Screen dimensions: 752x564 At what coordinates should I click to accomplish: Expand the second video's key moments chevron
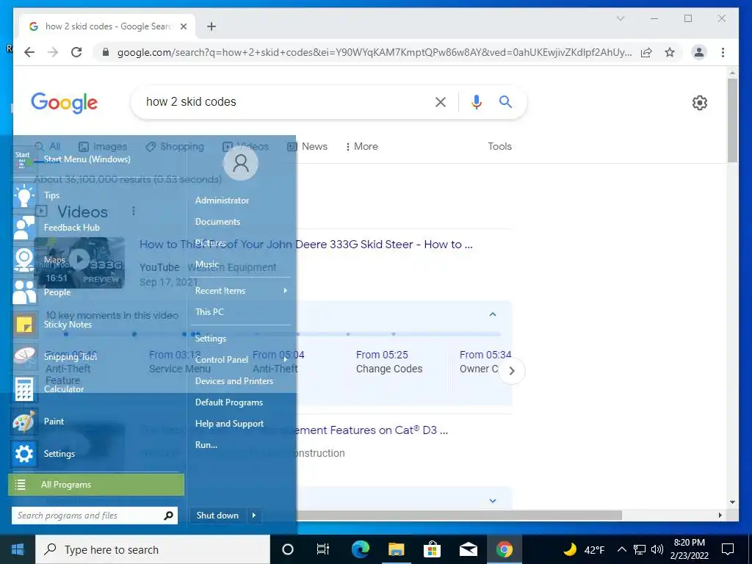493,501
